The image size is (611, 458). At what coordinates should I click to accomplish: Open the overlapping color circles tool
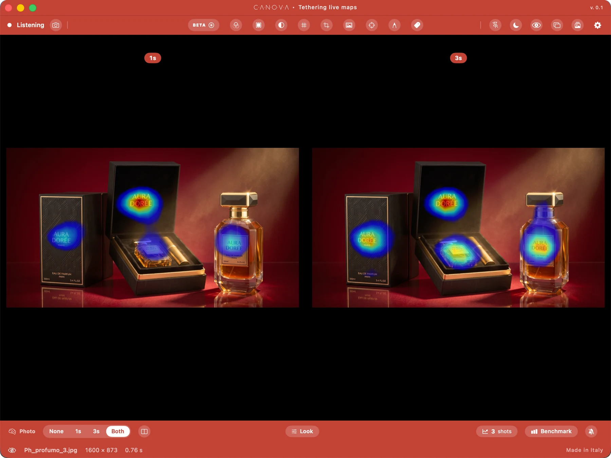[236, 25]
